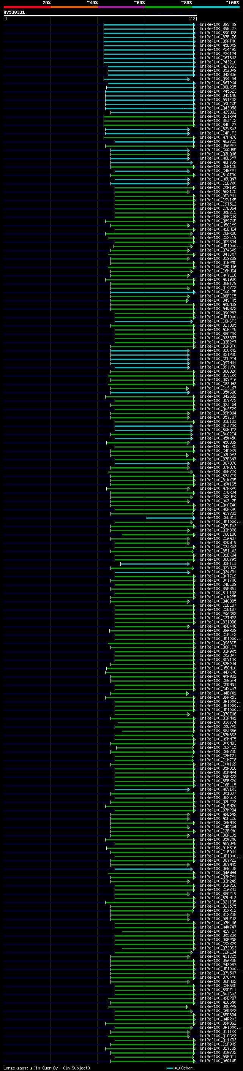Image resolution: width=243 pixels, height=1071 pixels.
Task: Open hit UniRef100_Q6MHU2
Action: tap(218, 981)
